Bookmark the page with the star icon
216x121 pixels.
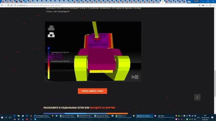(199, 5)
